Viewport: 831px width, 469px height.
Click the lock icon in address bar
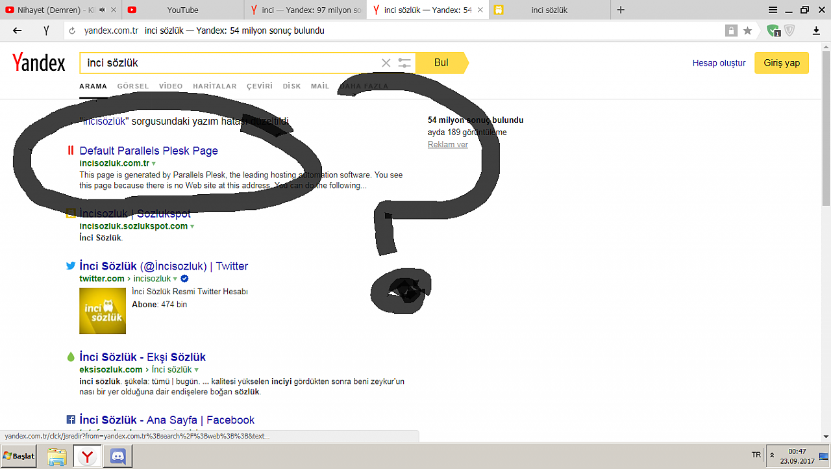click(x=731, y=31)
